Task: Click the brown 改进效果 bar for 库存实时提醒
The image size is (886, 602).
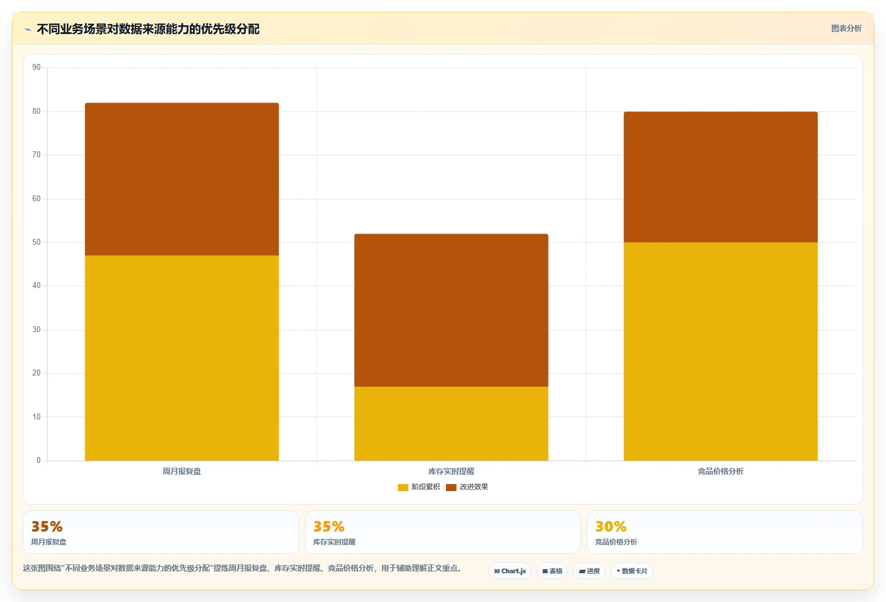Action: coord(451,310)
